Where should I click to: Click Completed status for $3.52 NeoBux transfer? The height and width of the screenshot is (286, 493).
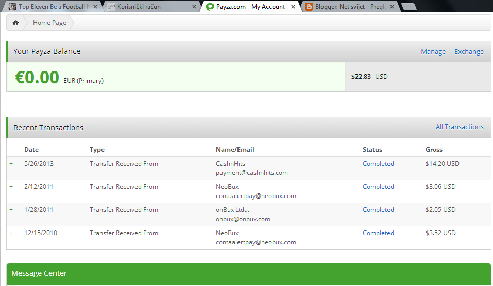point(378,233)
